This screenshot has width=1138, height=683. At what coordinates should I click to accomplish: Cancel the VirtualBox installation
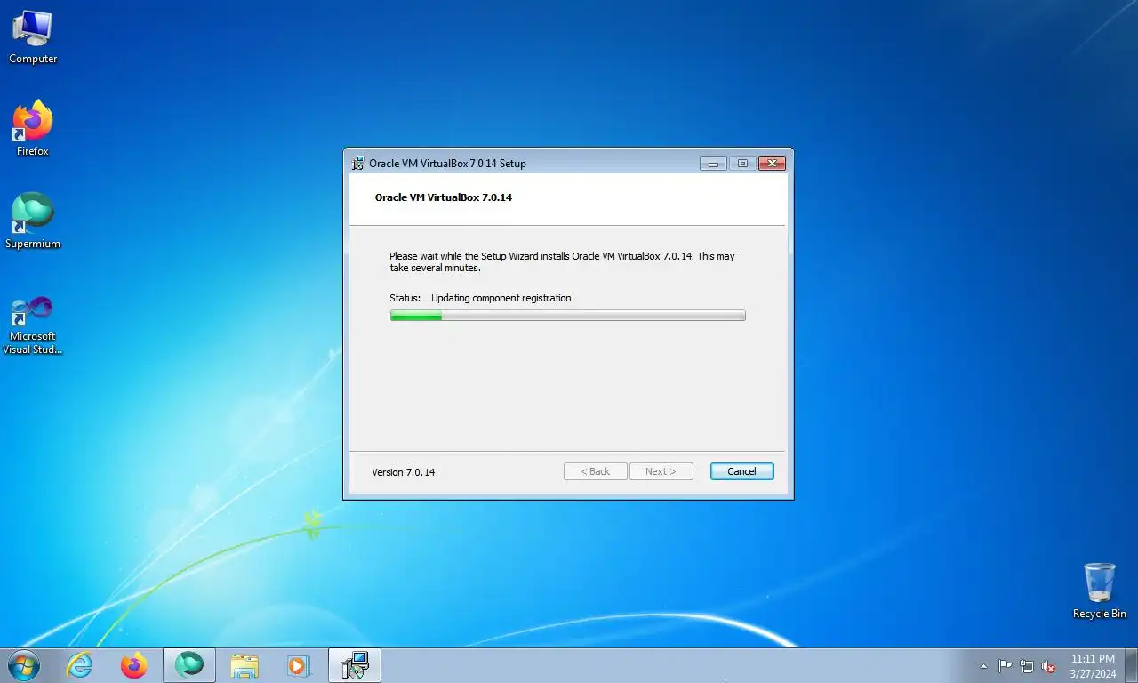coord(741,471)
